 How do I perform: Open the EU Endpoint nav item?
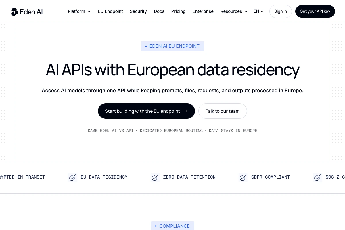[110, 11]
